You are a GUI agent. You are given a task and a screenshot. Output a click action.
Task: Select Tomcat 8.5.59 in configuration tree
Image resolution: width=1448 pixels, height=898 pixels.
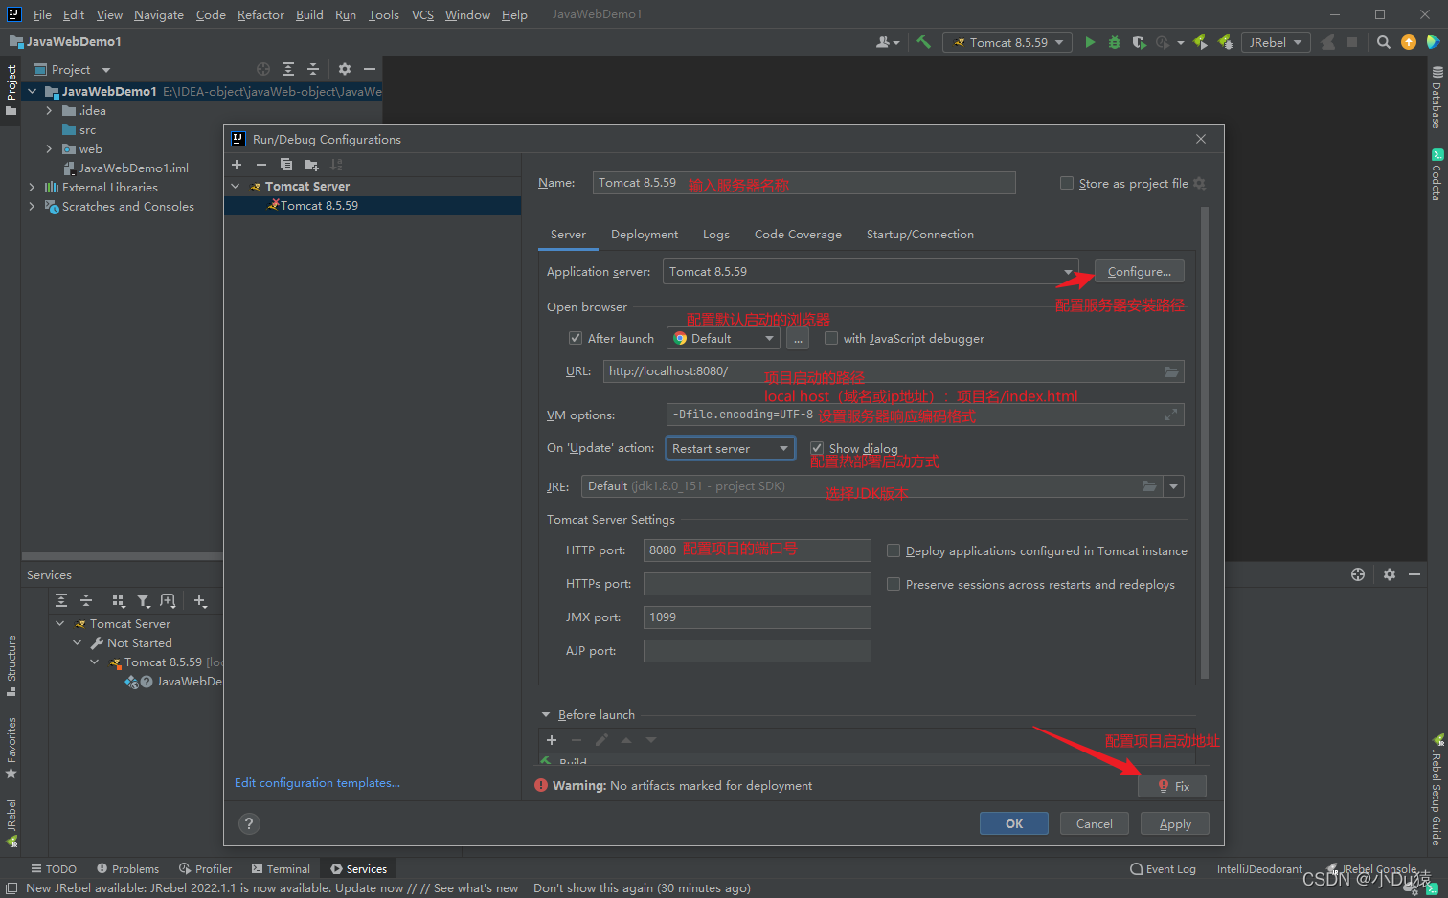click(373, 206)
